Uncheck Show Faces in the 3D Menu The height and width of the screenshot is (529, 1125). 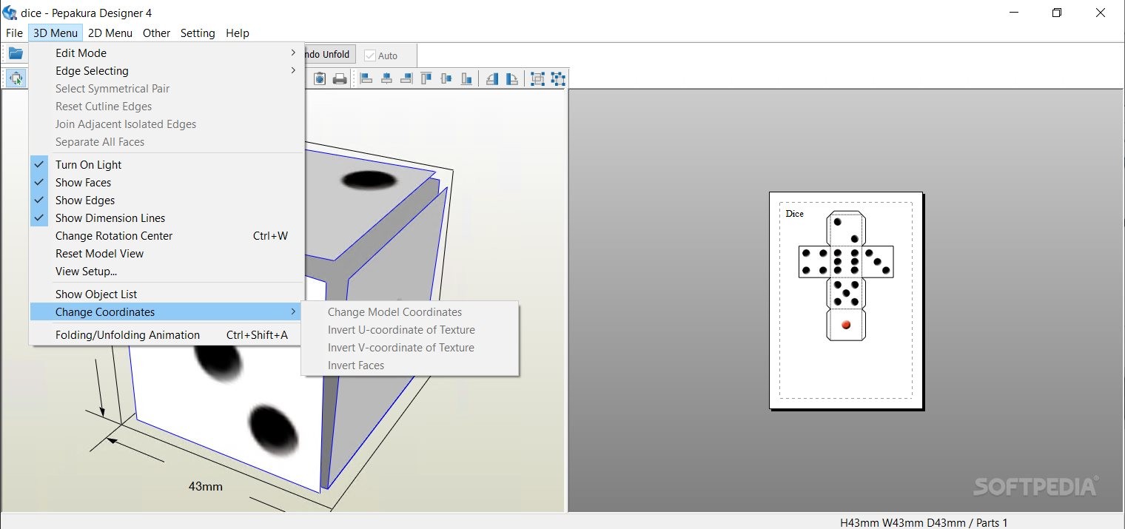click(x=167, y=183)
